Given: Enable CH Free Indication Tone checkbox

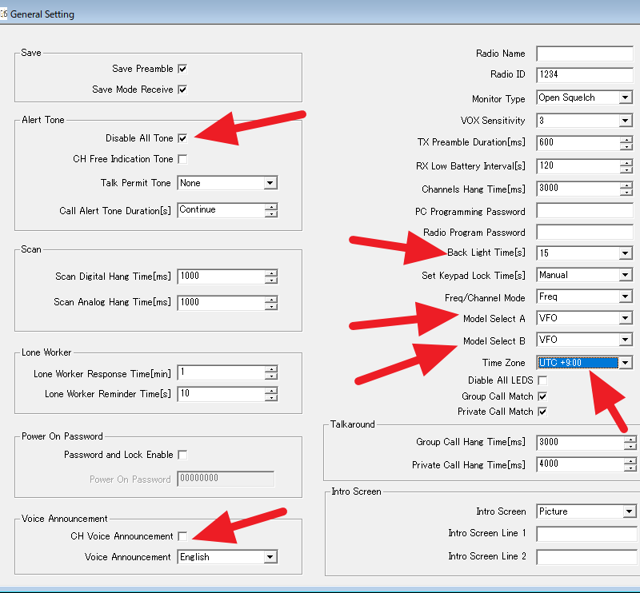Looking at the screenshot, I should 182,159.
